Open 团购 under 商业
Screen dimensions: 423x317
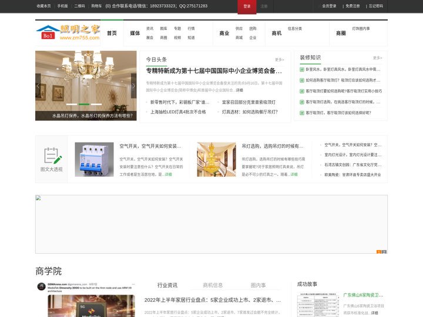point(253,28)
